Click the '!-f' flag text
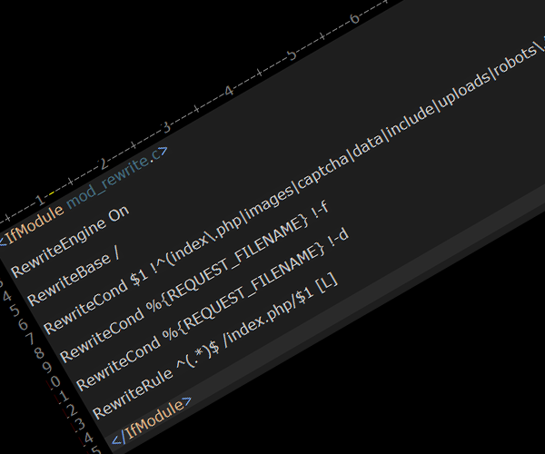Image resolution: width=545 pixels, height=454 pixels. (320, 211)
